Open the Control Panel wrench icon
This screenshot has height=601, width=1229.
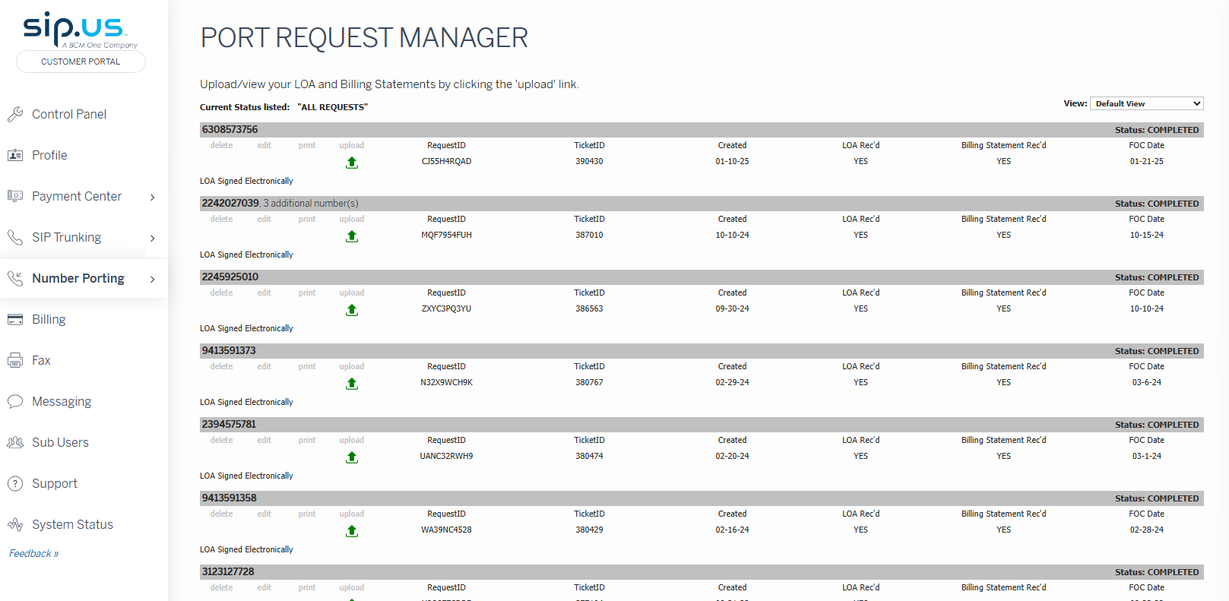(x=15, y=114)
